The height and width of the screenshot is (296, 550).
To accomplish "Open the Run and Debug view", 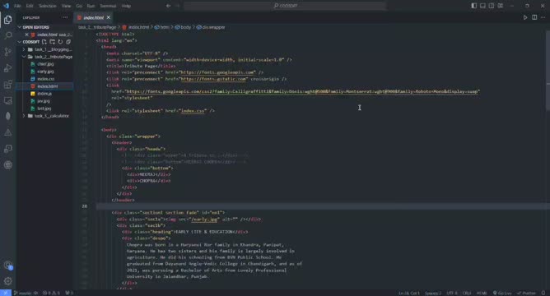I will (x=7, y=68).
